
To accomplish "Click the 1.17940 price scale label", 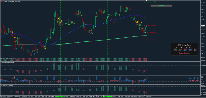I will tap(203, 3).
